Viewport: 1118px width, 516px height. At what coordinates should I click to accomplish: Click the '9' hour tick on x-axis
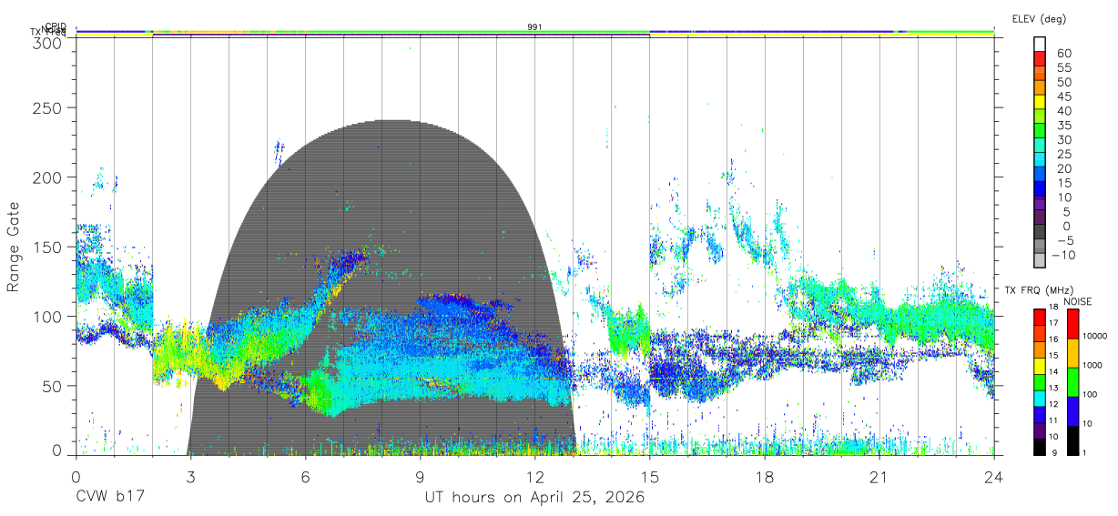pos(420,477)
